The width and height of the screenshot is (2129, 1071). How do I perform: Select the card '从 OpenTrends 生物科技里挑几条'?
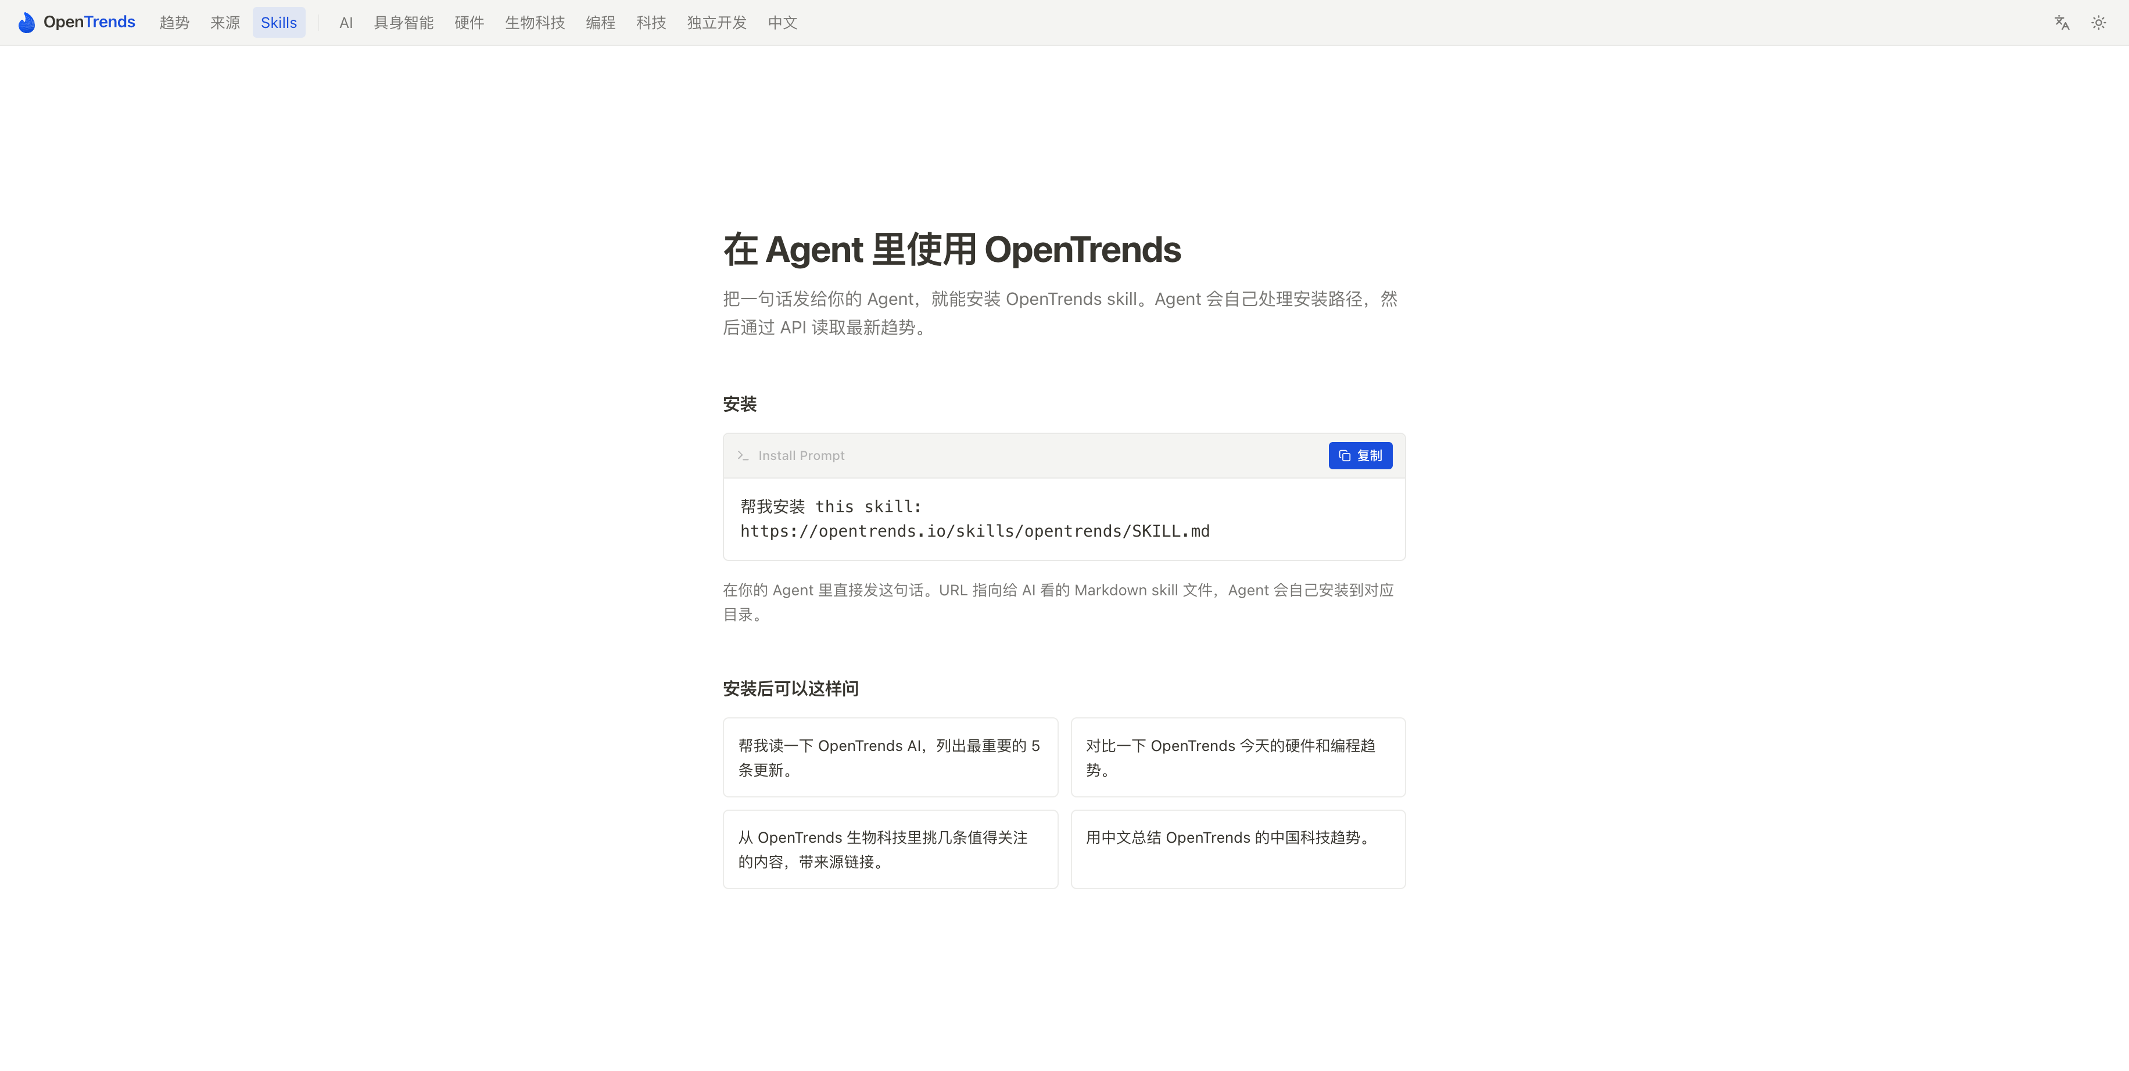pyautogui.click(x=890, y=850)
